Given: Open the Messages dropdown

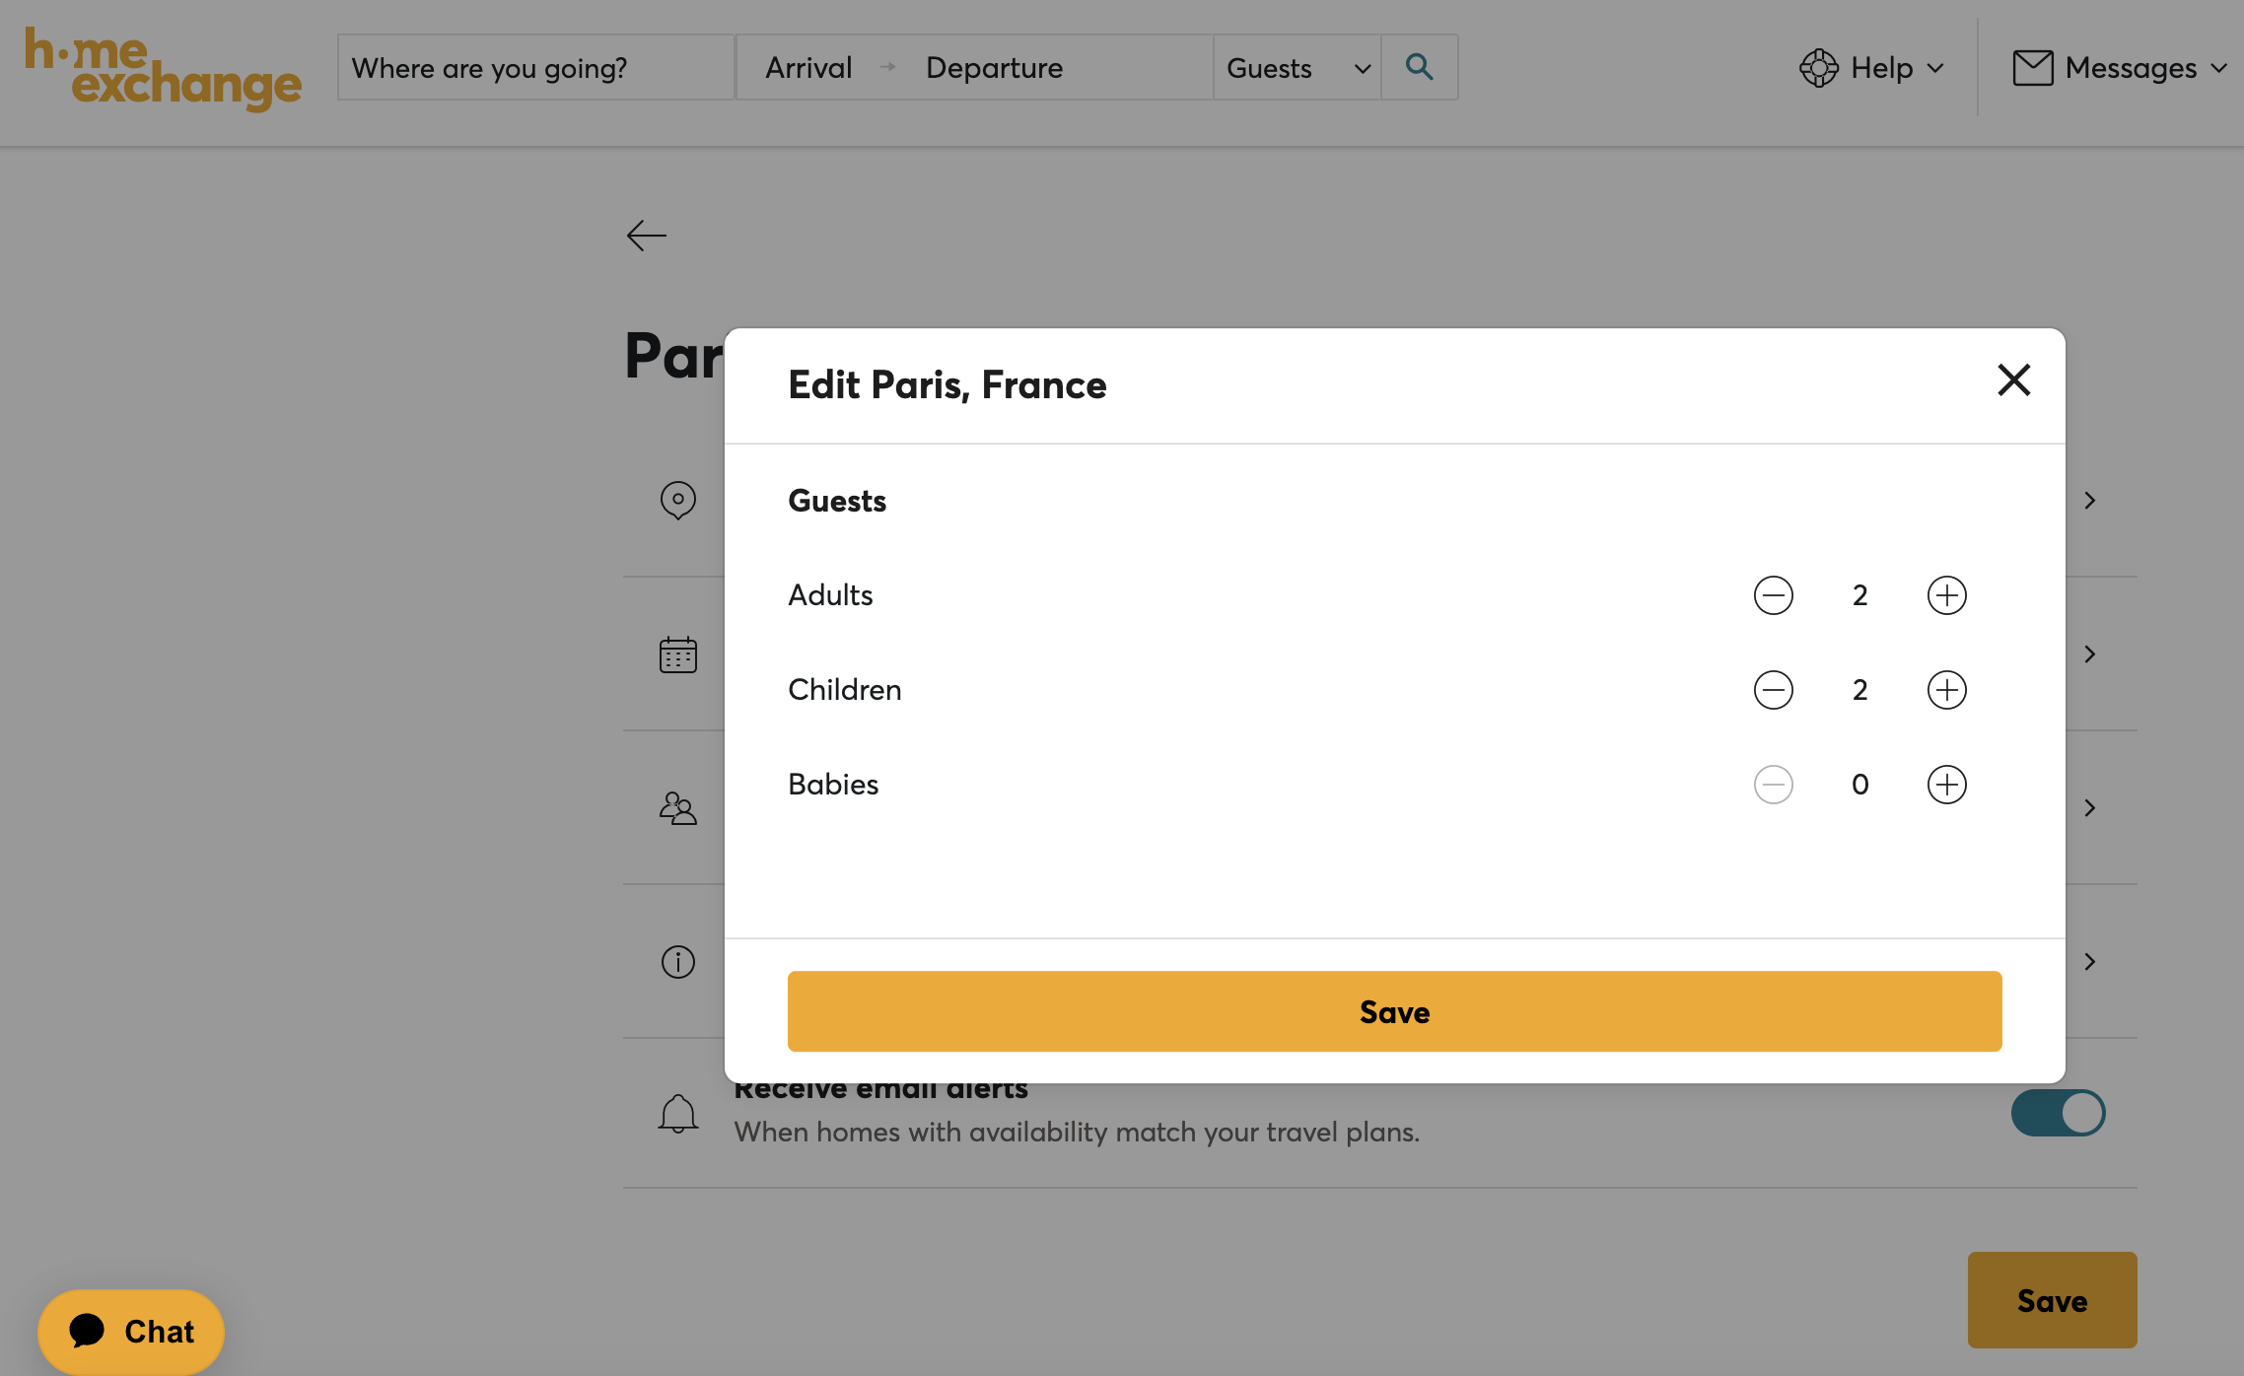Looking at the screenshot, I should tap(2120, 68).
